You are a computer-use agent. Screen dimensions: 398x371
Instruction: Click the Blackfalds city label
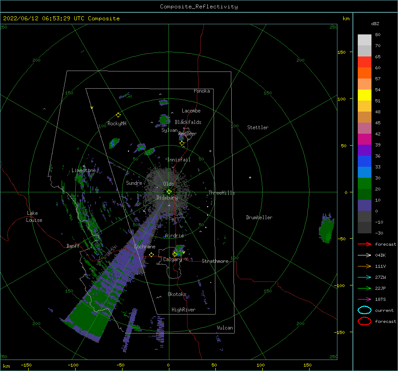point(188,122)
